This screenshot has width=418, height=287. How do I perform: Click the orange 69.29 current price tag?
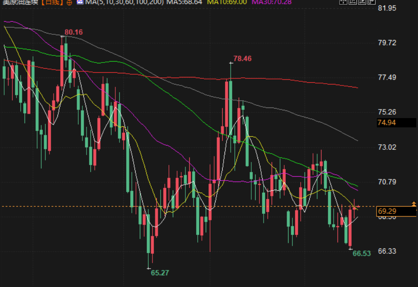(x=387, y=212)
